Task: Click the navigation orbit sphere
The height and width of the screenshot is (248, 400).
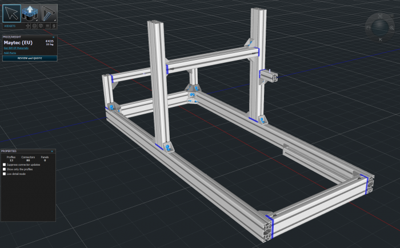Action: pyautogui.click(x=380, y=26)
